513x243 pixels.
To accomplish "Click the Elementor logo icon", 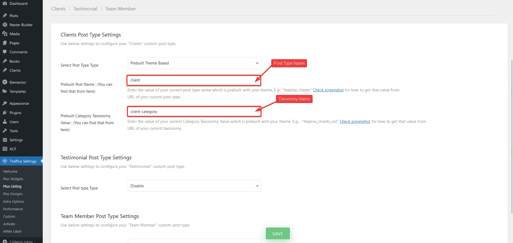I will [x=5, y=82].
